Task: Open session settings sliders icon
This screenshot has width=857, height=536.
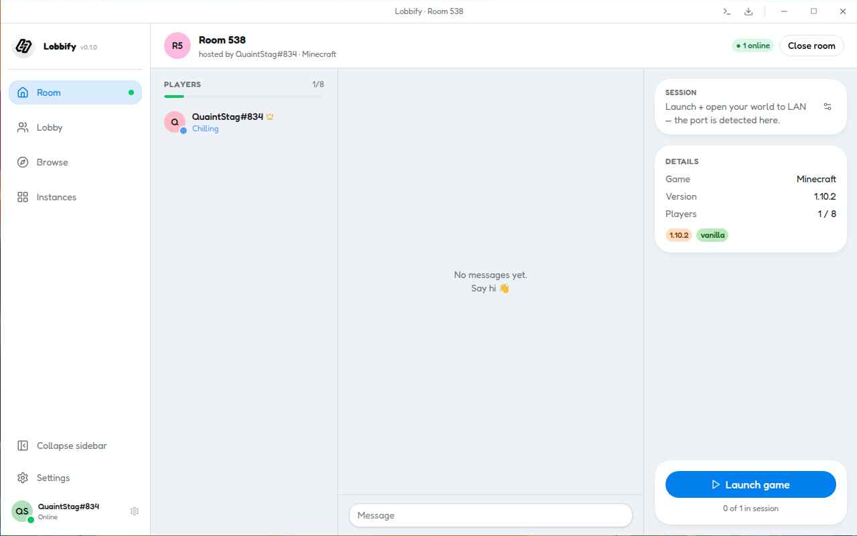Action: click(x=828, y=107)
